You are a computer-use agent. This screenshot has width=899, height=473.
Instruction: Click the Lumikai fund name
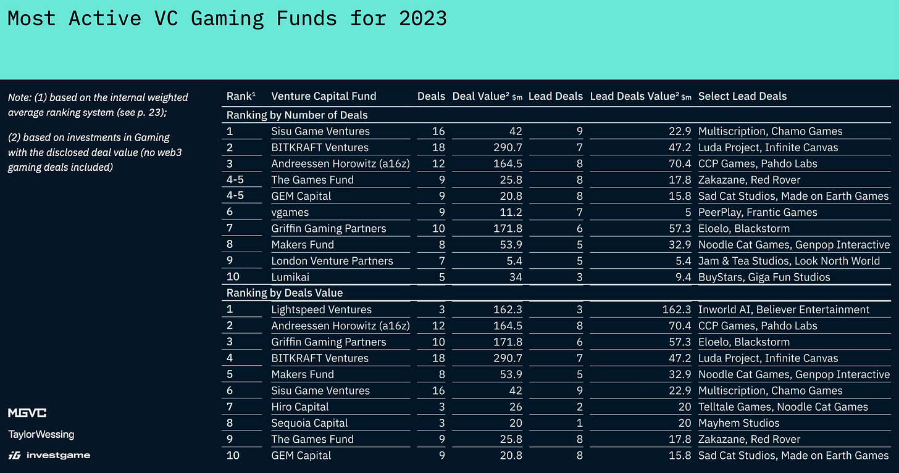click(x=291, y=277)
